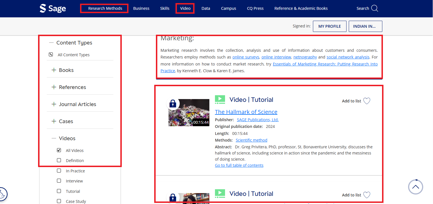Collapse the Videos filter section

click(54, 139)
